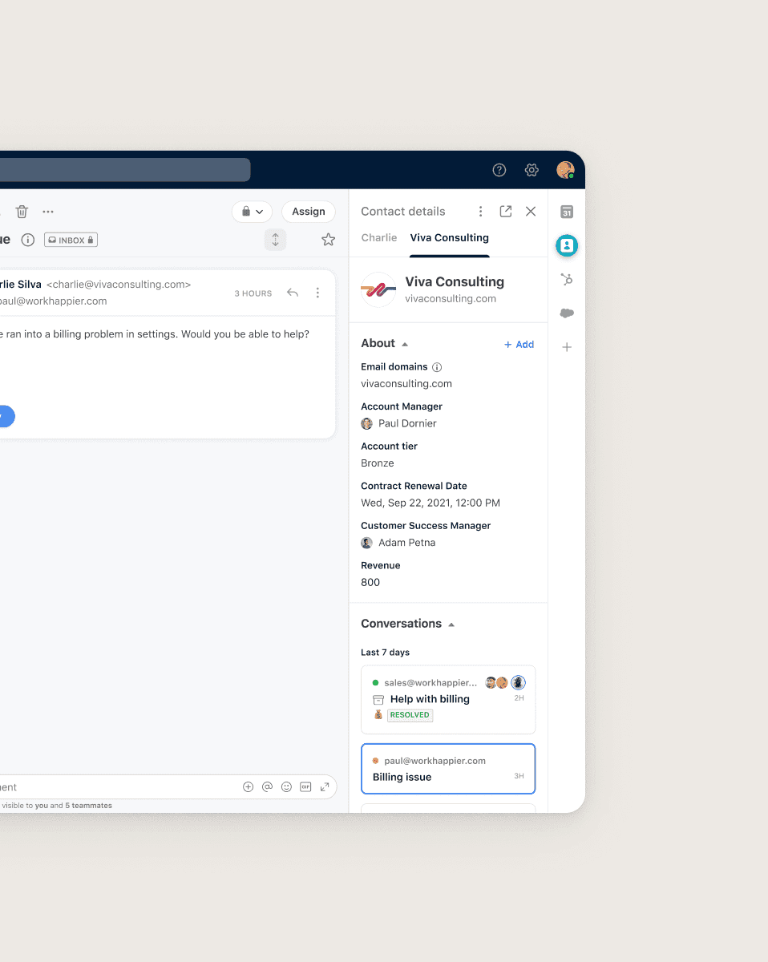Click the vivaconsulting.com text under company name
The width and height of the screenshot is (768, 962).
pos(451,299)
